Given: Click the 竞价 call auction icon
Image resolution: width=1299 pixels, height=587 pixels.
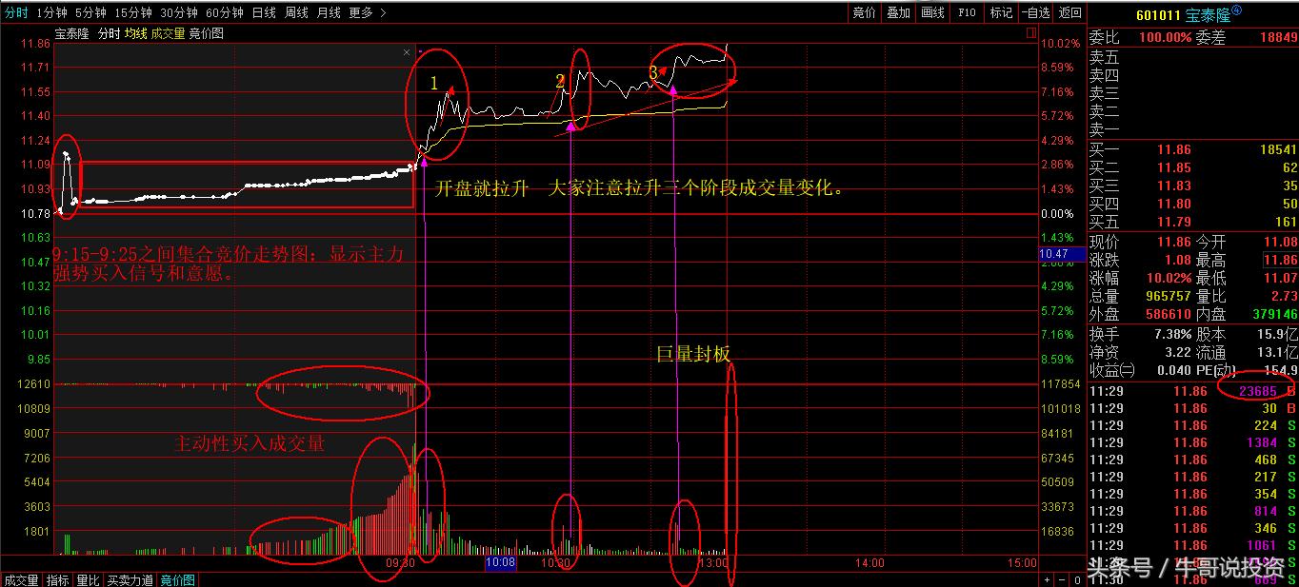Looking at the screenshot, I should (x=864, y=13).
